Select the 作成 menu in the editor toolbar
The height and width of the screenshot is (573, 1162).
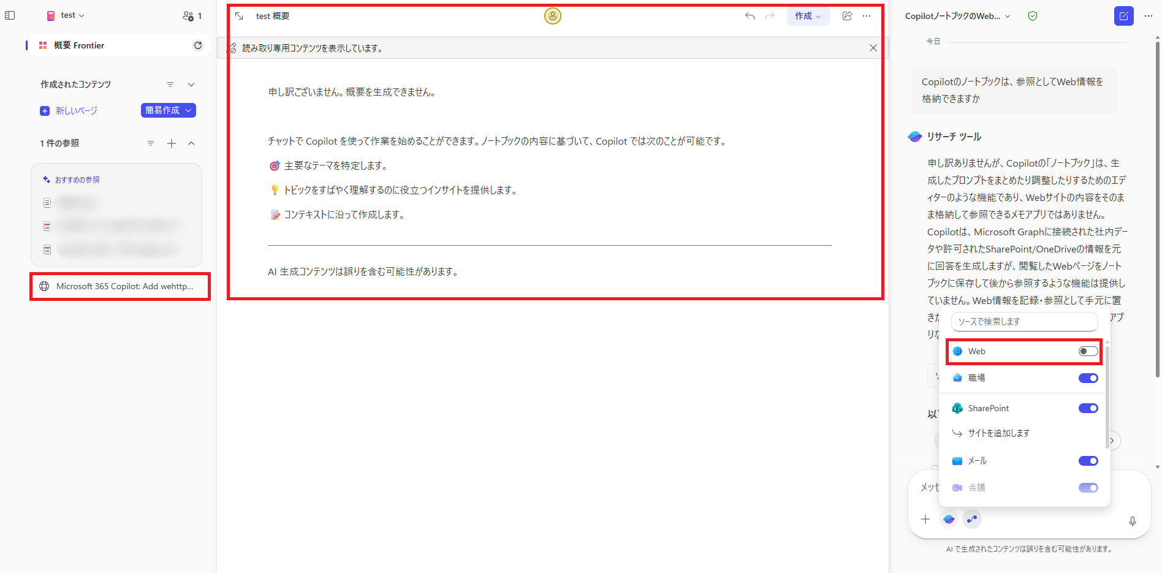coord(808,17)
